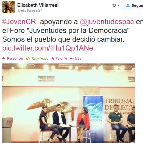Open Elizabeth Villarreal's profile avatar
The width and height of the screenshot is (143, 143).
click(x=9, y=7)
